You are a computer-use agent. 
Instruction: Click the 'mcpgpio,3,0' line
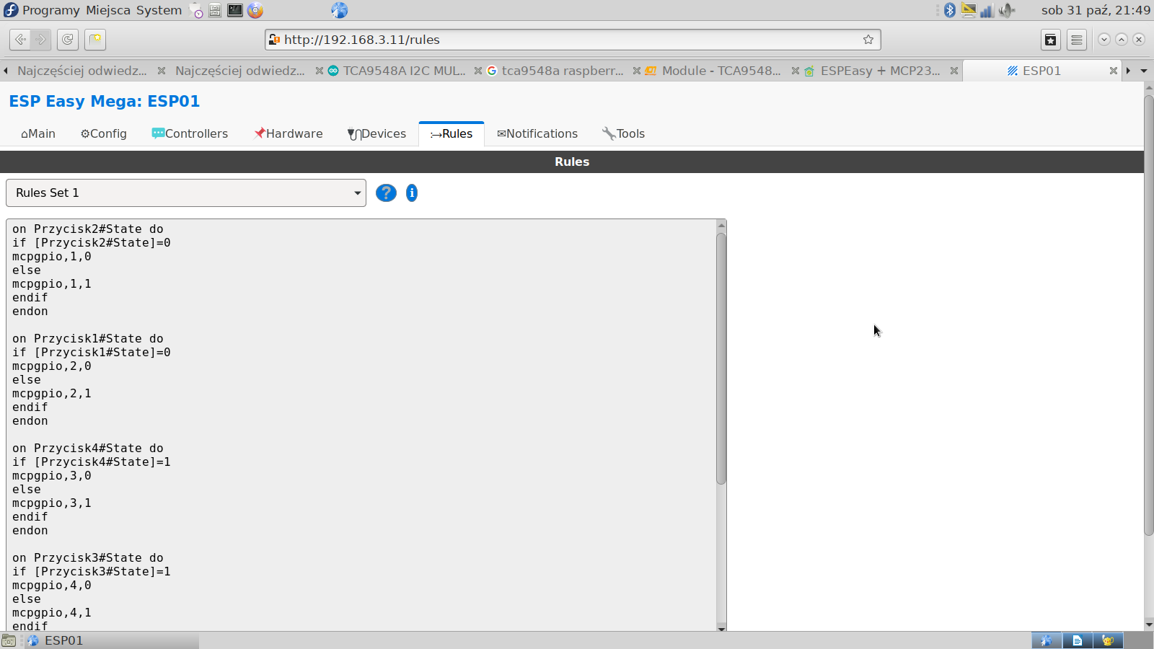coord(52,476)
